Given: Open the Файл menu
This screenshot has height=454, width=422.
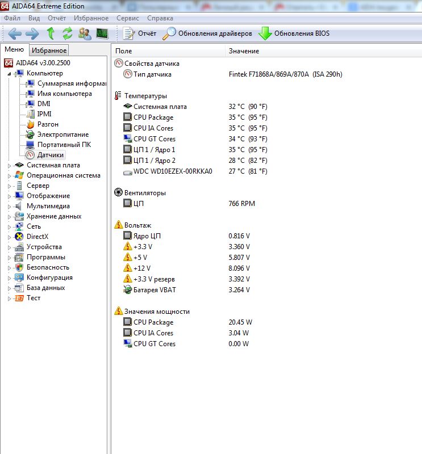Looking at the screenshot, I should [x=12, y=18].
